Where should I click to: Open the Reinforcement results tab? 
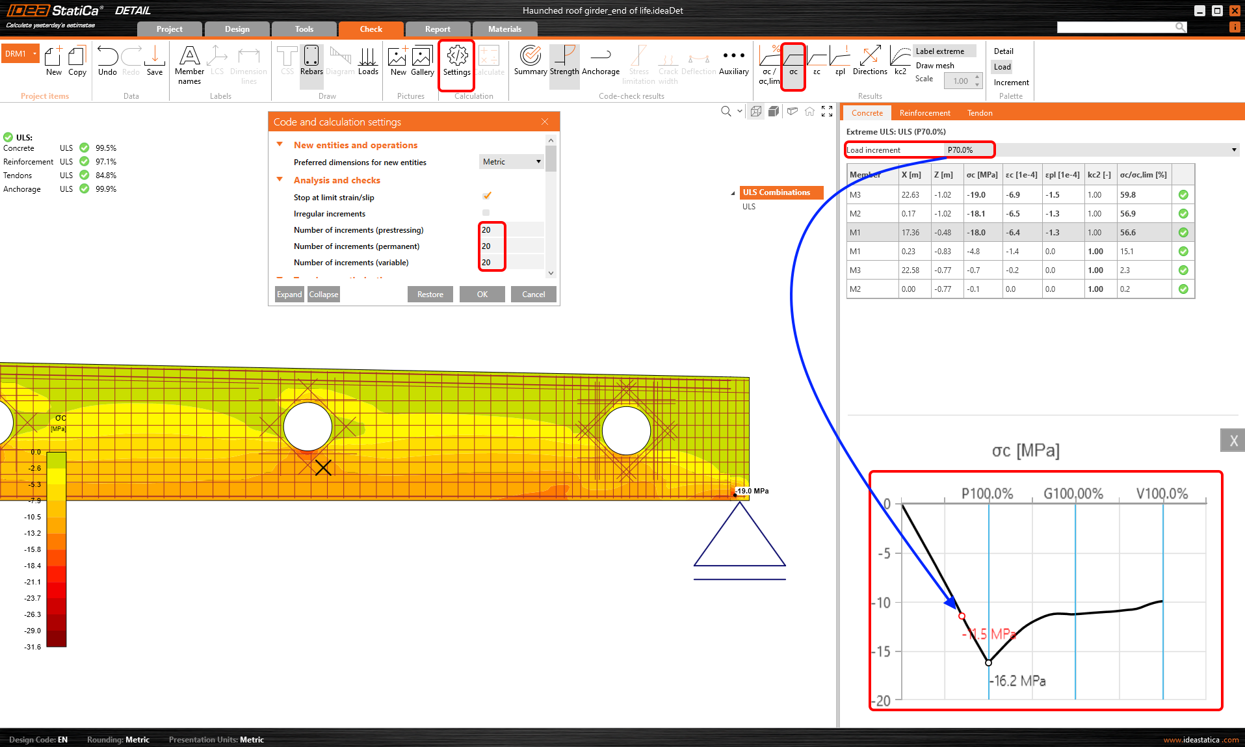coord(924,113)
